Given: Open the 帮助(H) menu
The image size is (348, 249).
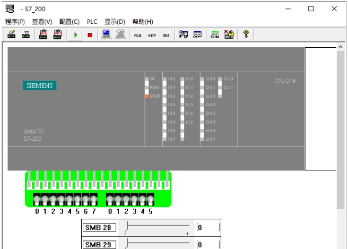Looking at the screenshot, I should 143,22.
